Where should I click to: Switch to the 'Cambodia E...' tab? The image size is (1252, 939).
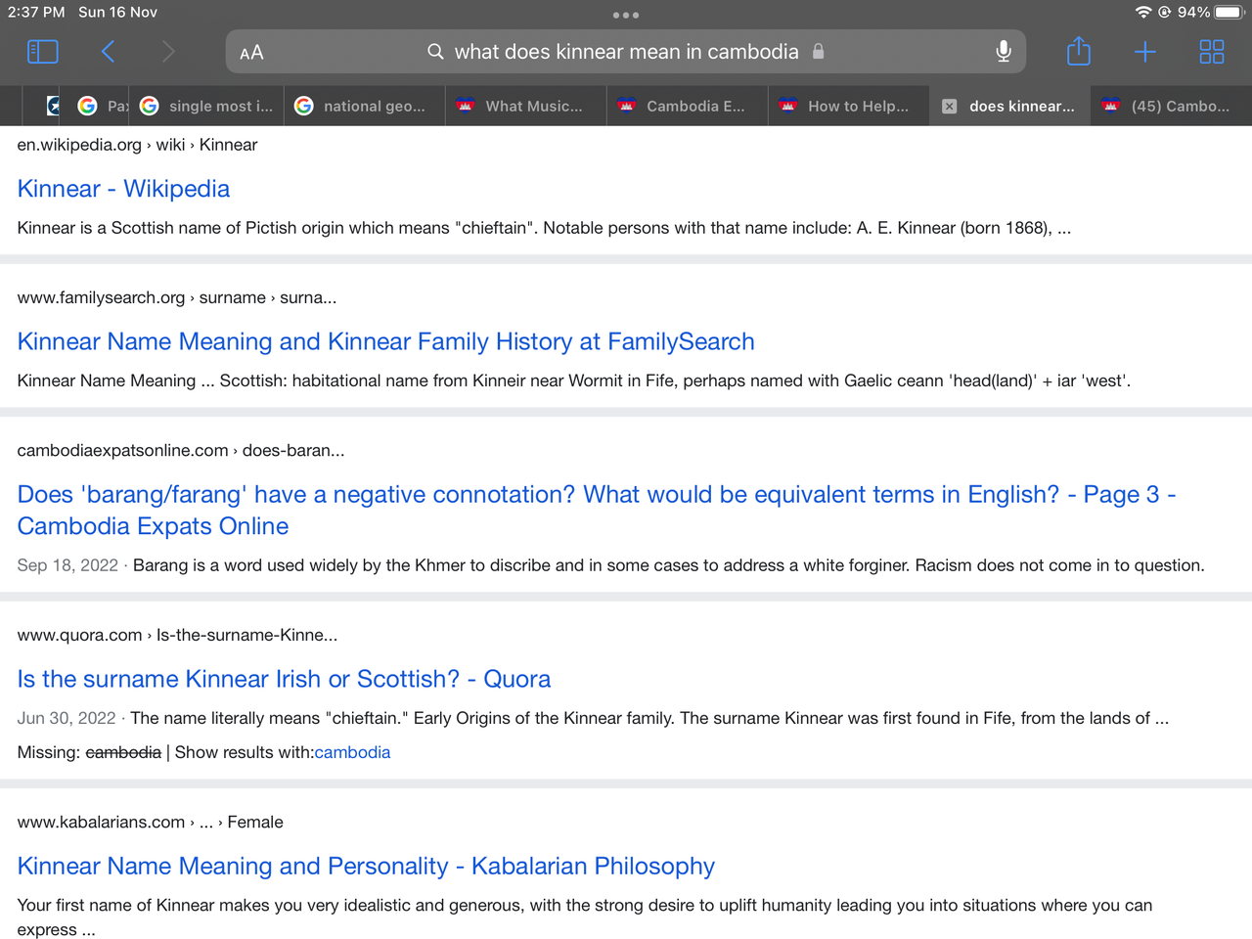[687, 106]
